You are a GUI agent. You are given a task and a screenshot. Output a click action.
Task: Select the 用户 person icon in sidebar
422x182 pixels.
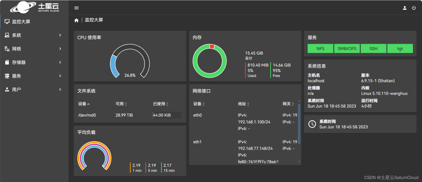click(7, 89)
